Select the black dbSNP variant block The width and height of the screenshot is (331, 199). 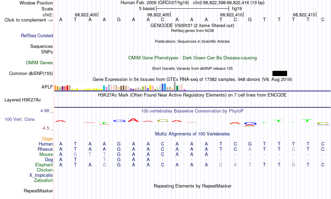[280, 73]
